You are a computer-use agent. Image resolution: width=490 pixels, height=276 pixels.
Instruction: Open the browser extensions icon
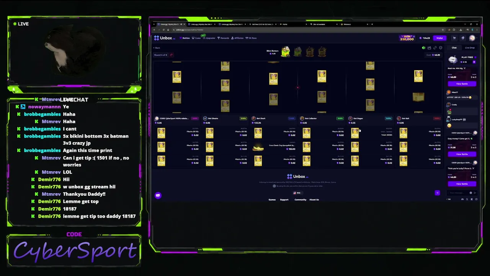coord(454,30)
